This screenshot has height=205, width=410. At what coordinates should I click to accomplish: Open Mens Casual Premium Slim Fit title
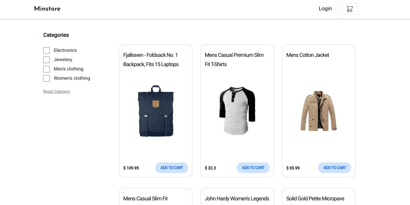point(234,60)
